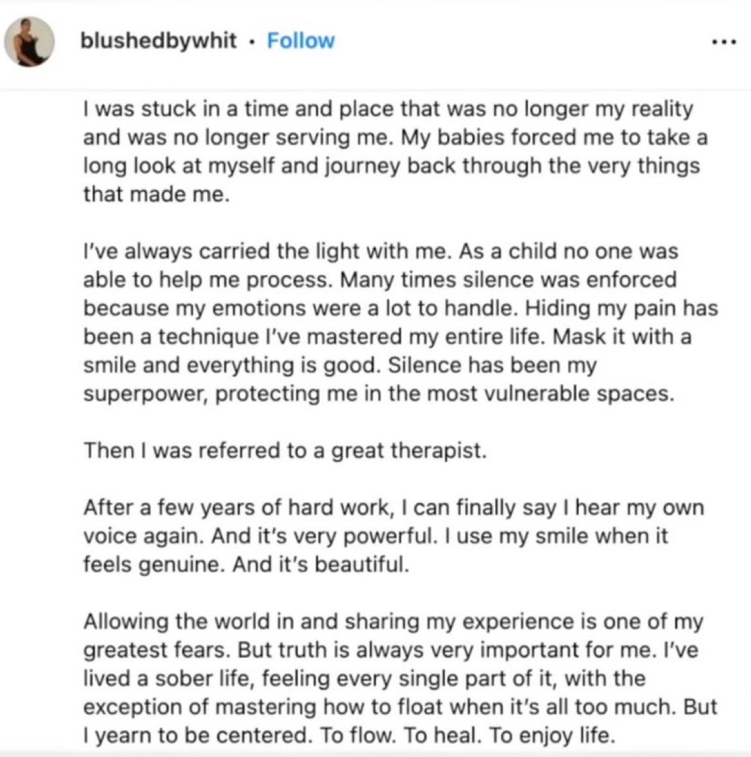This screenshot has width=751, height=757.
Task: Click the paragraph starting "I was stuck in a time"
Action: point(395,152)
